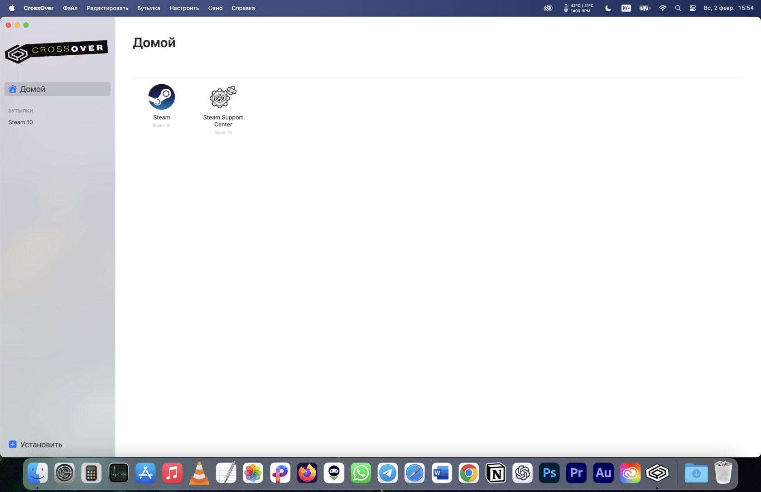Close the CrossOver window with red button
Screen dimensions: 761x492
pyautogui.click(x=8, y=25)
